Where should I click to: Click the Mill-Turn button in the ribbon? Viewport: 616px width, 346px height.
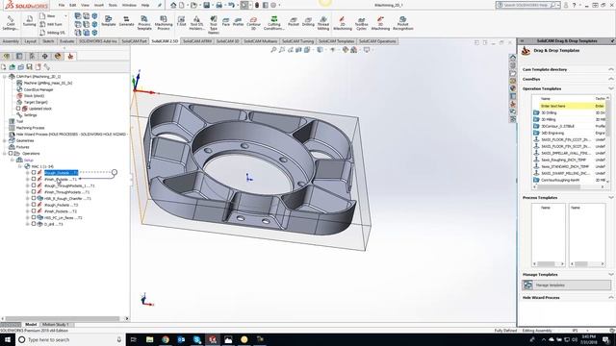click(51, 24)
